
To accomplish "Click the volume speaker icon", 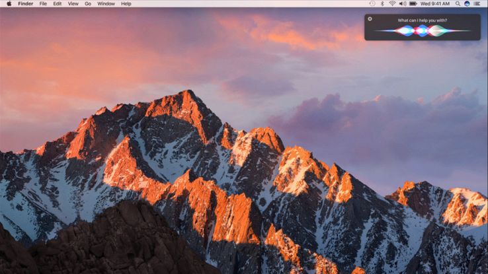I will 403,4.
